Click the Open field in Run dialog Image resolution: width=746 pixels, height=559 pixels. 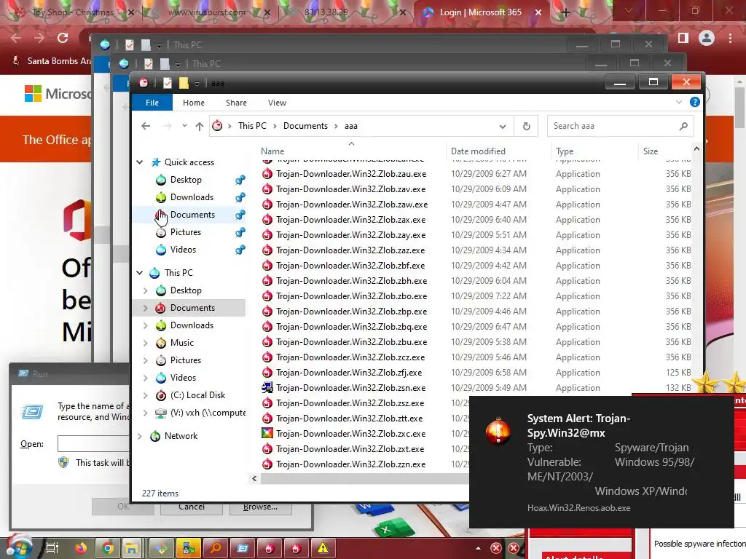[93, 443]
